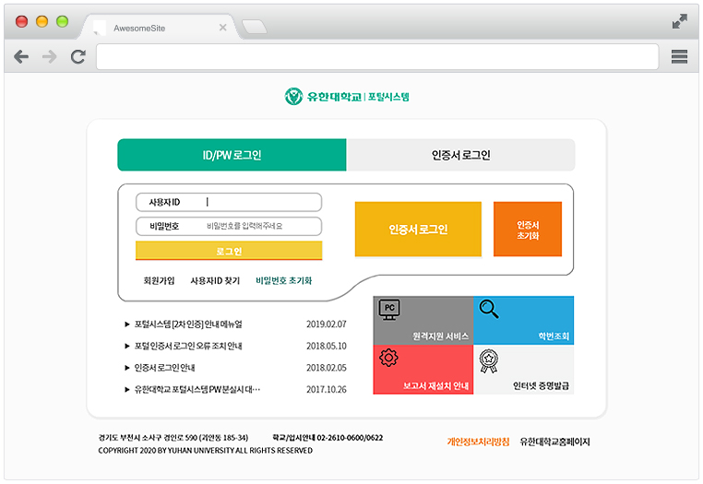Click the magnifier icon in blue tile
703x484 pixels.
pyautogui.click(x=489, y=309)
